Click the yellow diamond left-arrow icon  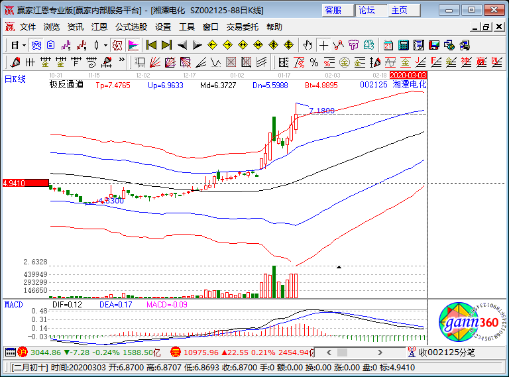pos(212,45)
